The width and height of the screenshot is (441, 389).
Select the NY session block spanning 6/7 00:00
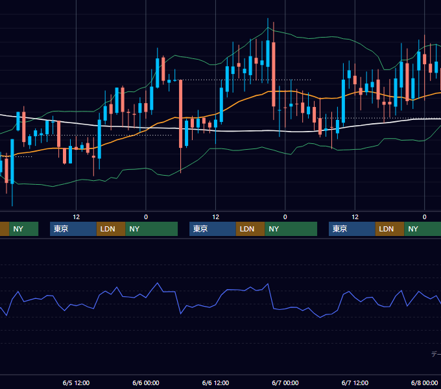click(291, 229)
